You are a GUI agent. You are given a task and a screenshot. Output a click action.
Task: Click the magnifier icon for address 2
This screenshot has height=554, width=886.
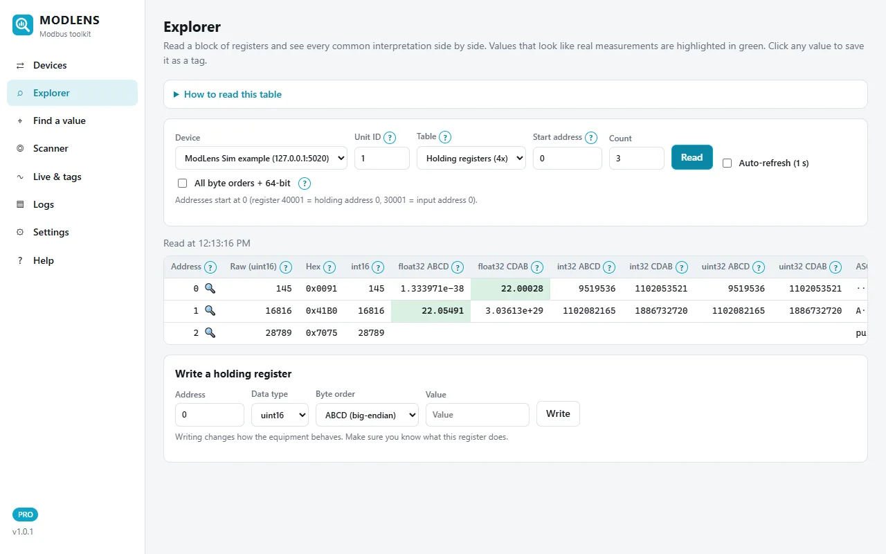click(x=210, y=332)
